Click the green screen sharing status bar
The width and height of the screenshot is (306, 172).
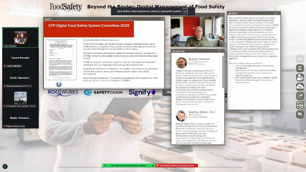pyautogui.click(x=129, y=166)
